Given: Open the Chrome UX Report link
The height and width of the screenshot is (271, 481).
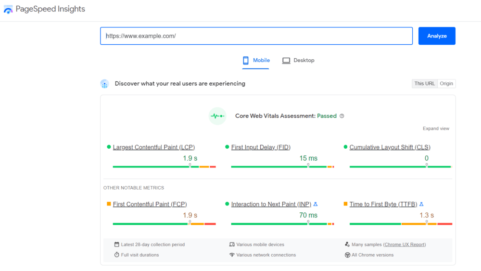Looking at the screenshot, I should point(405,245).
